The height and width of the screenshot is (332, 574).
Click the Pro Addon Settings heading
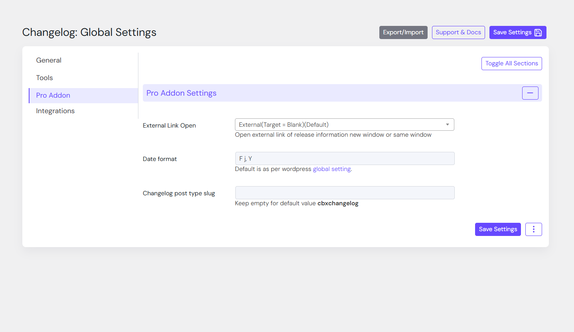pos(181,93)
